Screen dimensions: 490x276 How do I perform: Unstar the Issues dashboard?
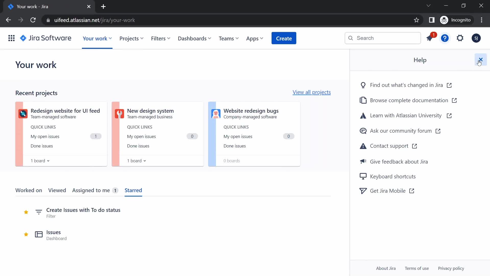tap(26, 234)
